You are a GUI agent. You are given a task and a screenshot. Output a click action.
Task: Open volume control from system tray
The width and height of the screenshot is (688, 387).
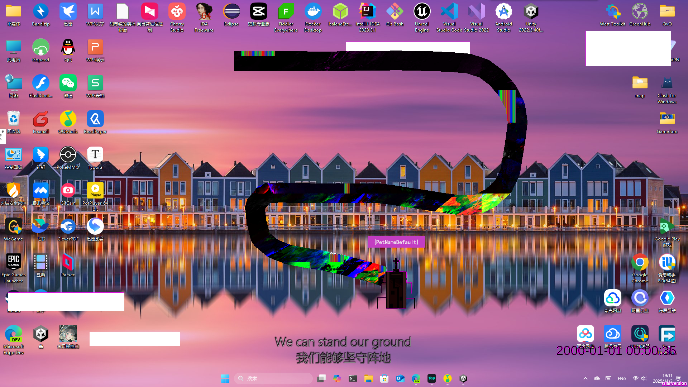tap(644, 378)
